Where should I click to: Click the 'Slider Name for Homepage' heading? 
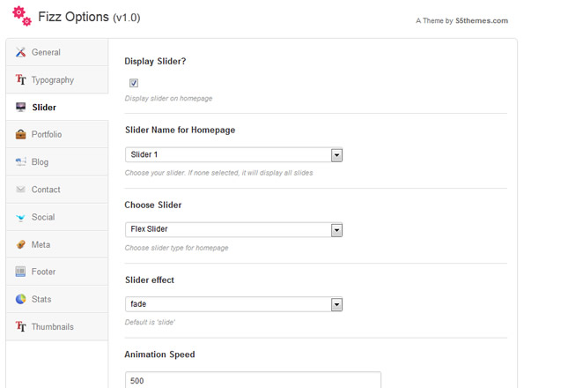180,130
